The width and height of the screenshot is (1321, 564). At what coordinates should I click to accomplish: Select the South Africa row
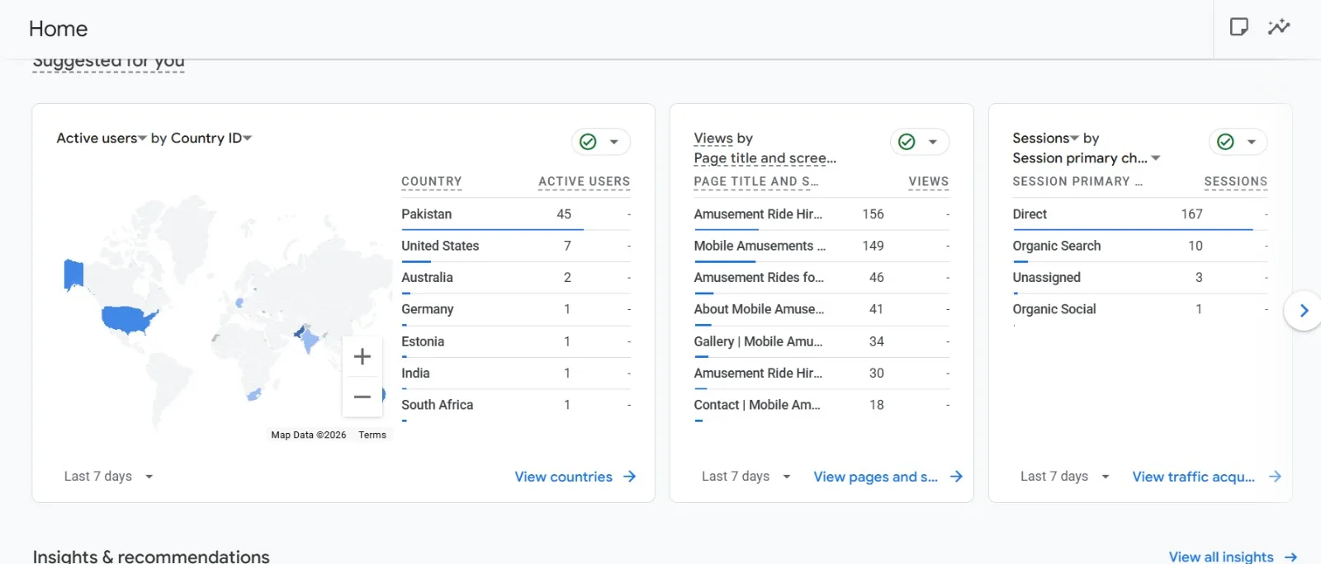pyautogui.click(x=516, y=405)
